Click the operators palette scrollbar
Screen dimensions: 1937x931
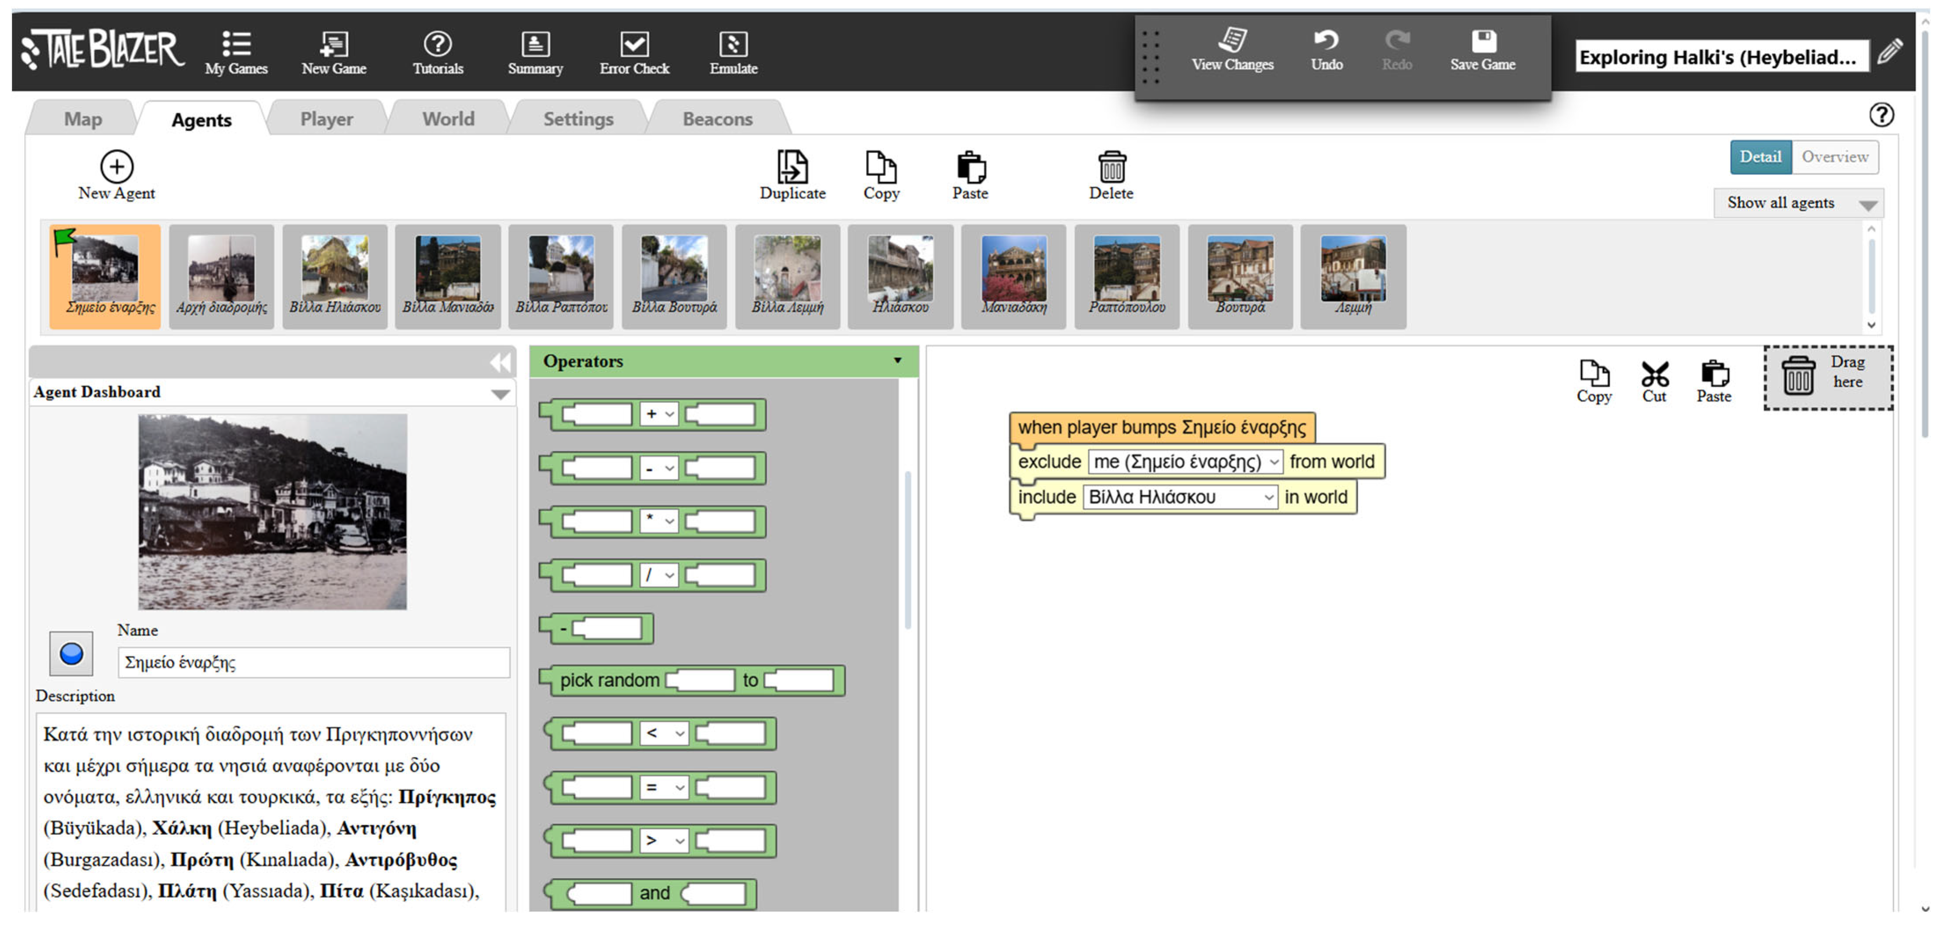point(908,551)
